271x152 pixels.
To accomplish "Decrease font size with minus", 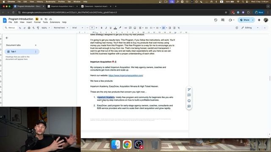I will [88, 28].
